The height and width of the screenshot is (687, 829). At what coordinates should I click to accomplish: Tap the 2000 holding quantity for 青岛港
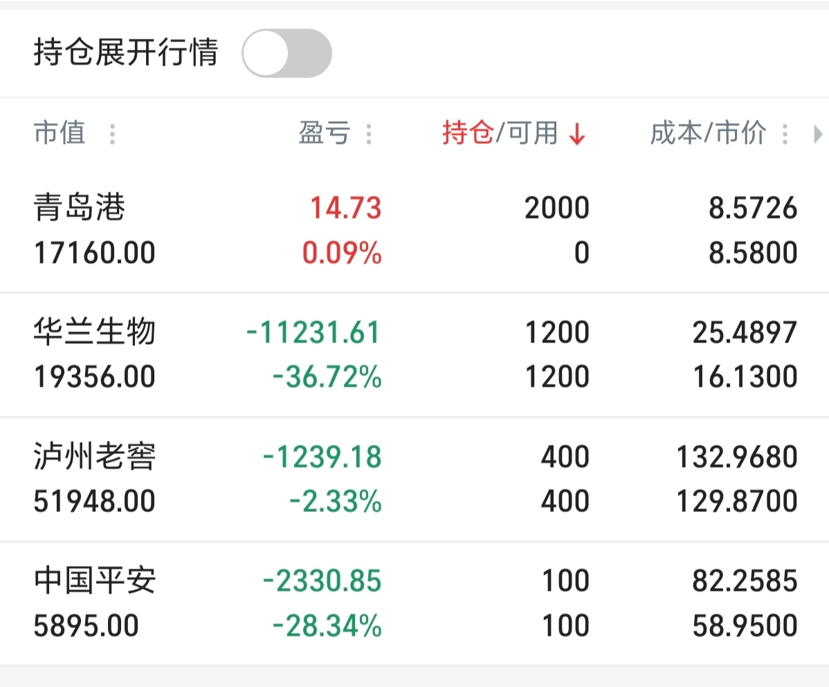point(557,208)
